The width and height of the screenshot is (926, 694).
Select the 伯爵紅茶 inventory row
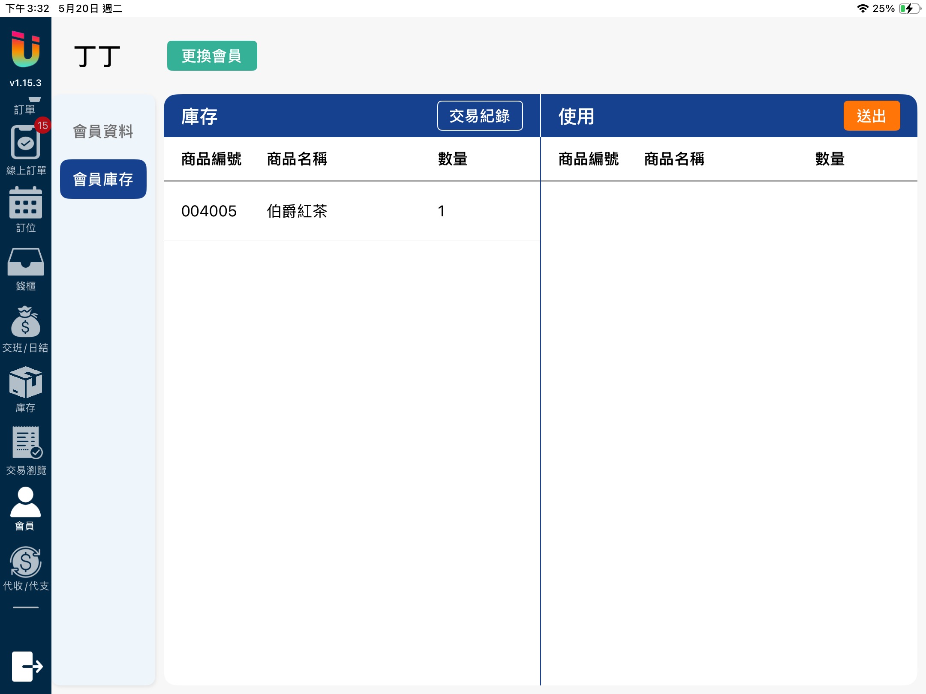(297, 211)
